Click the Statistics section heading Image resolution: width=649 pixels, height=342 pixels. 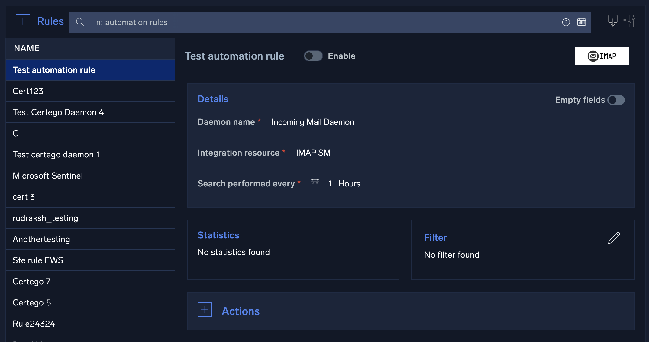click(x=218, y=235)
